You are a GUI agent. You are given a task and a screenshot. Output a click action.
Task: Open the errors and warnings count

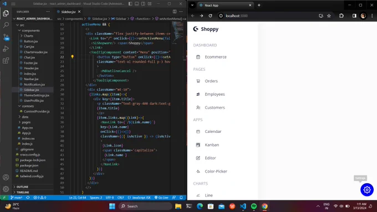[40, 198]
